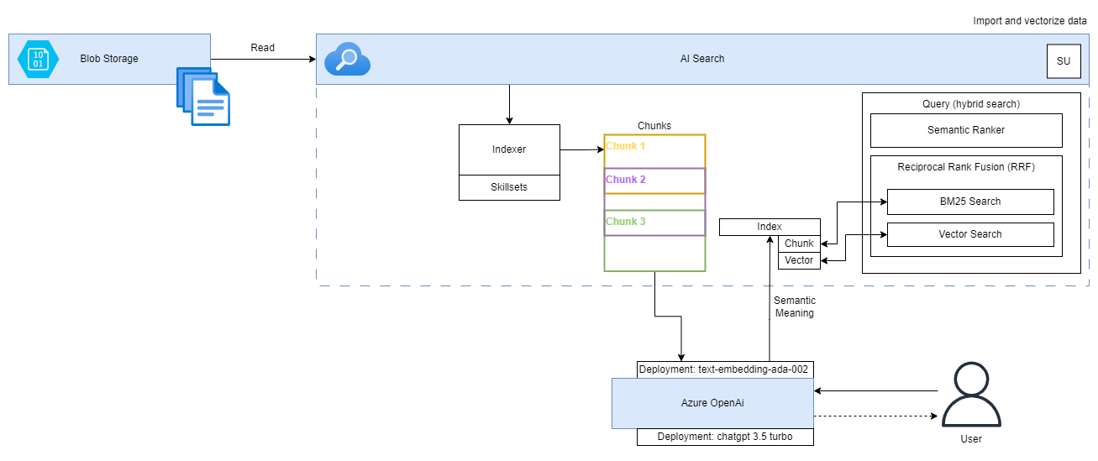Click the SU box
Screen dimensions: 1098x461
(1064, 61)
